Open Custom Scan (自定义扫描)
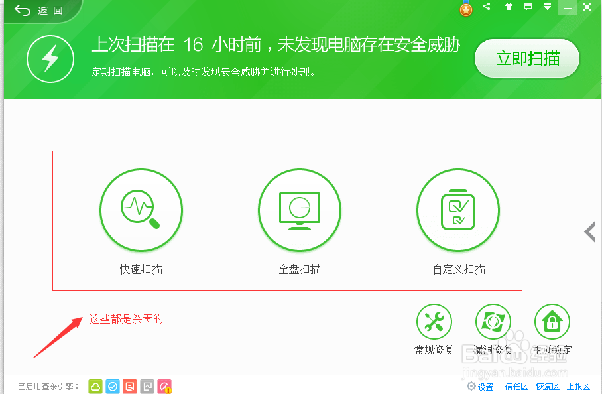The height and width of the screenshot is (394, 602). point(458,210)
